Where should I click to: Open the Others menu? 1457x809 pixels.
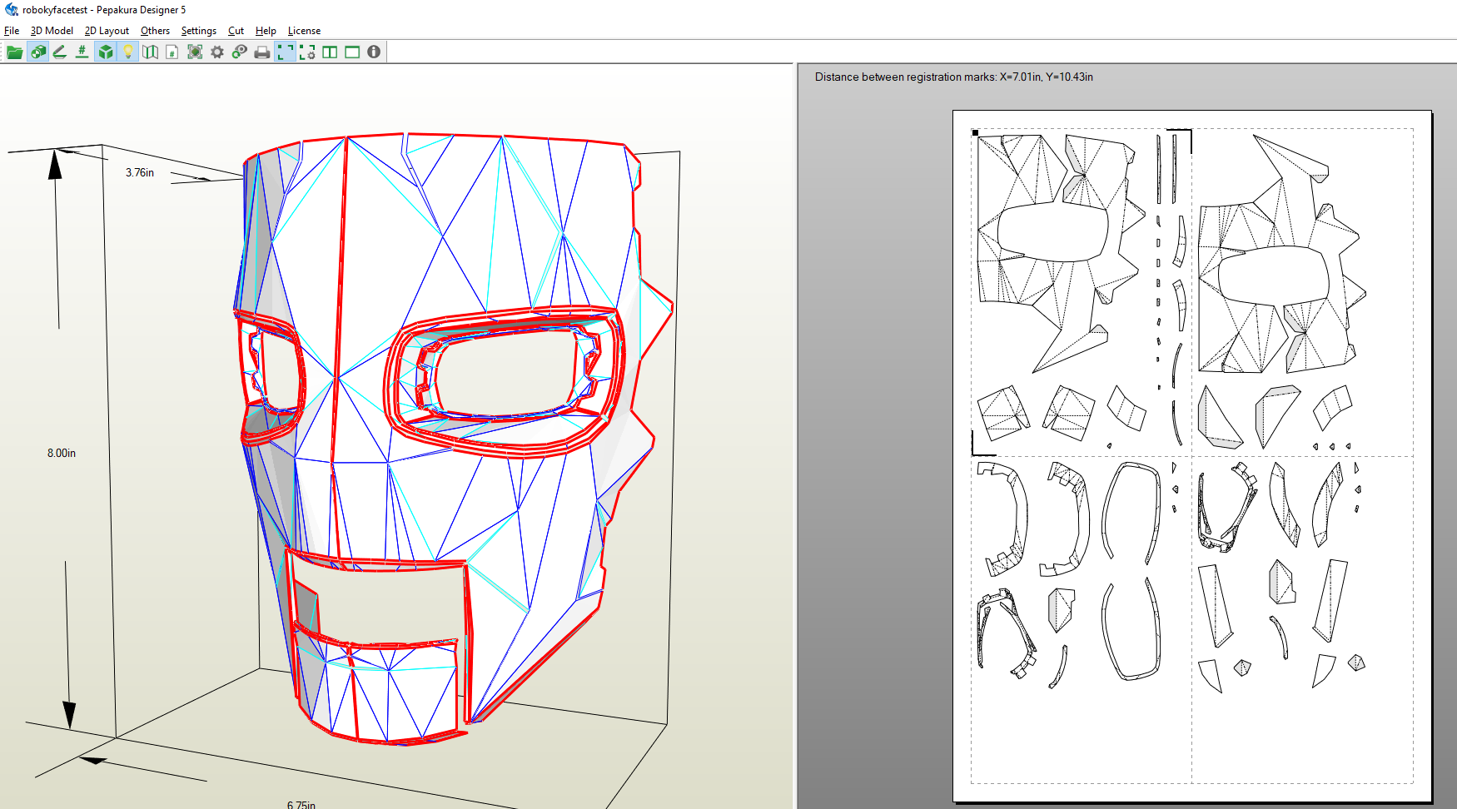[155, 31]
